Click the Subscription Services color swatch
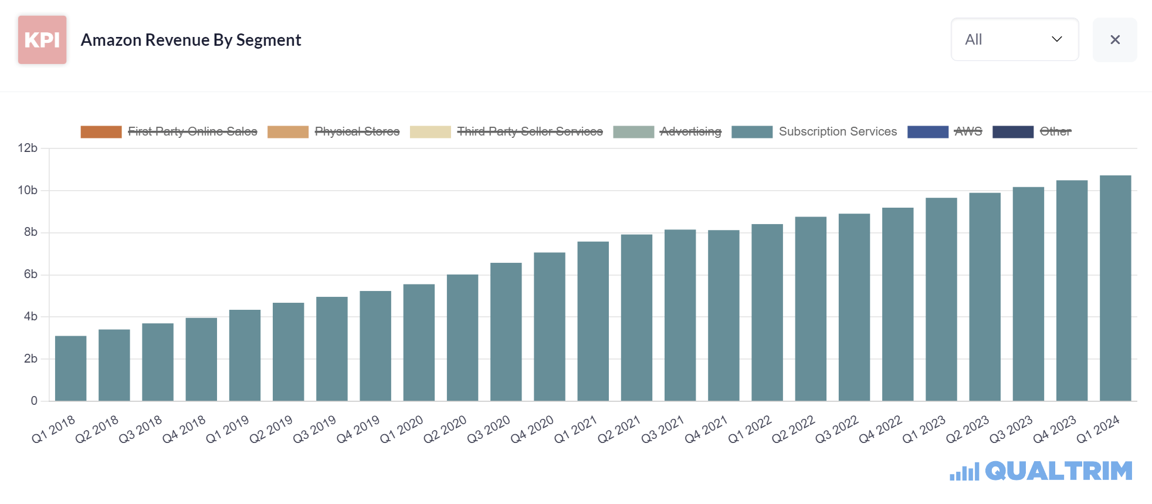The width and height of the screenshot is (1152, 504). click(x=752, y=132)
